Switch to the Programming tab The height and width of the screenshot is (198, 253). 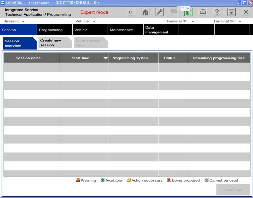coord(55,30)
